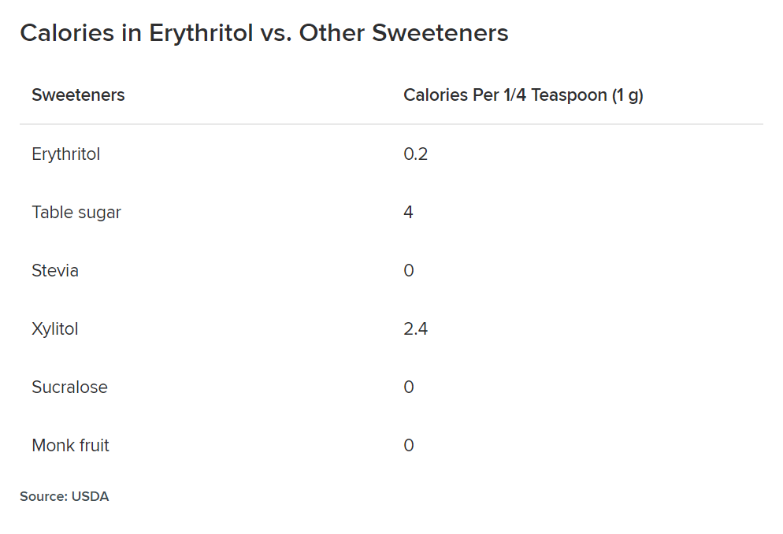The height and width of the screenshot is (534, 783).
Task: Click the 2.4 calorie value for Xylitol
Action: click(x=415, y=329)
